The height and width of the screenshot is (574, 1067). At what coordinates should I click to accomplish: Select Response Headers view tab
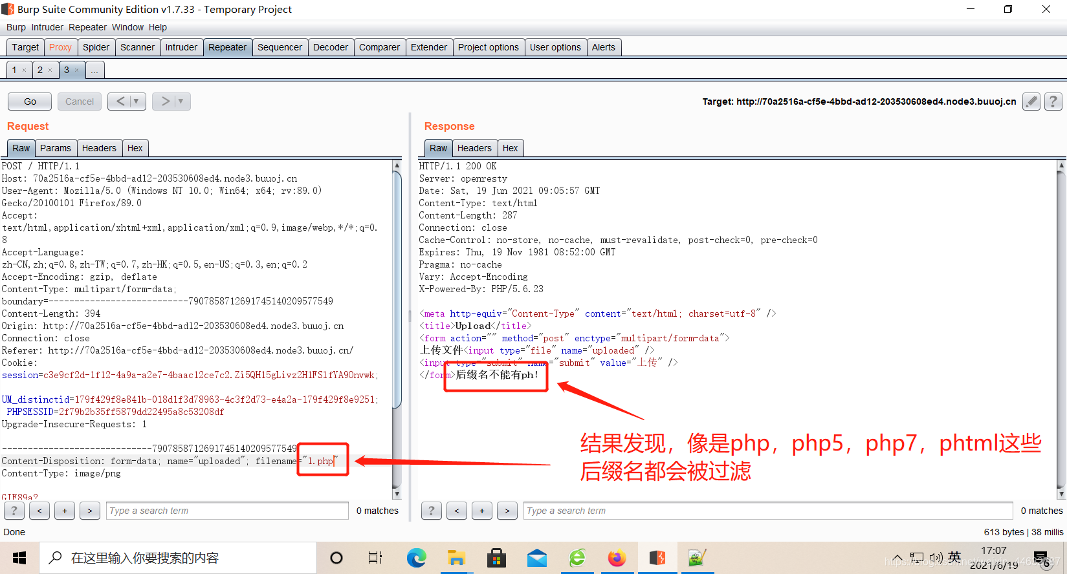tap(474, 148)
